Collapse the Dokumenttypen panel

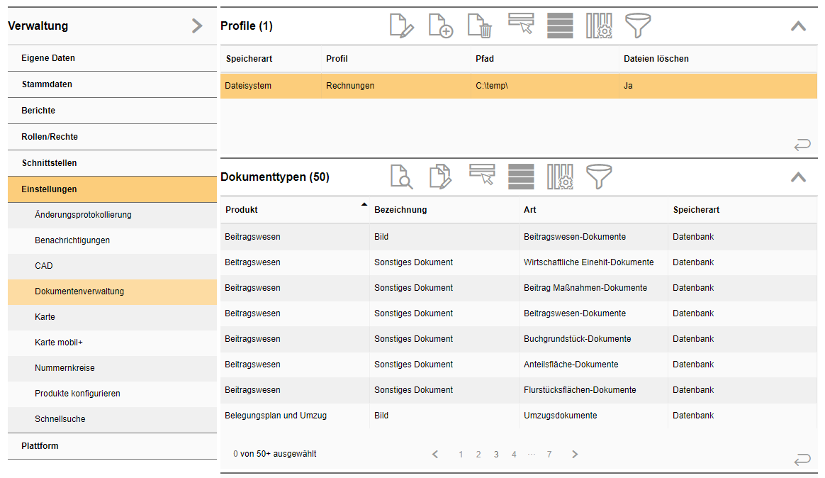click(x=798, y=177)
